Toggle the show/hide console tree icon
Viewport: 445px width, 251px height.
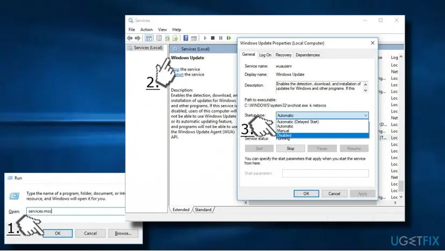coord(148,38)
